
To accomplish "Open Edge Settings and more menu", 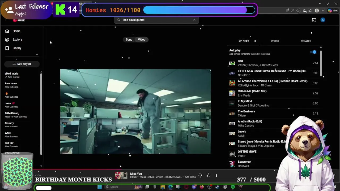I will [x=323, y=11].
